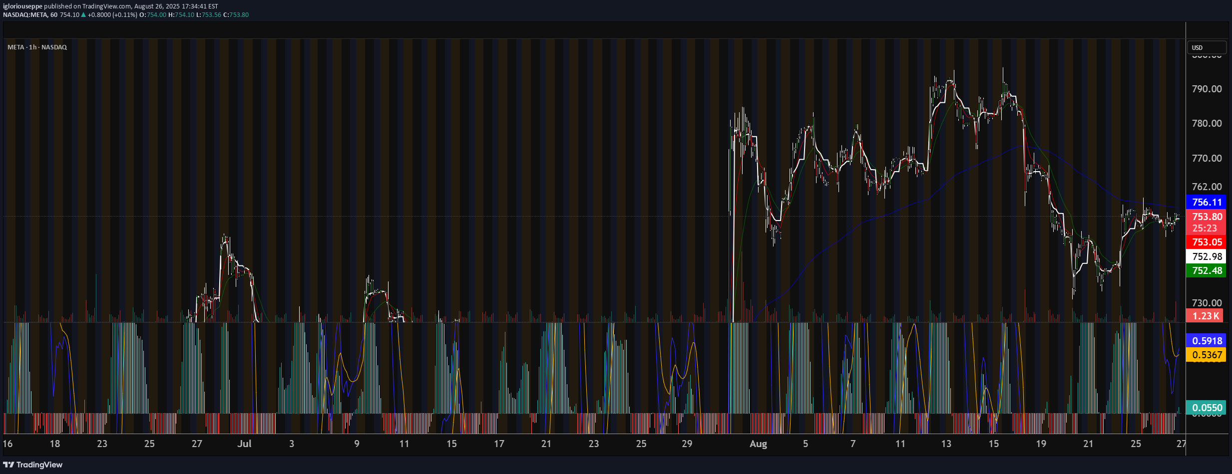The image size is (1232, 474).
Task: Click the teal 0.0550 histogram value tag
Action: coord(1206,408)
